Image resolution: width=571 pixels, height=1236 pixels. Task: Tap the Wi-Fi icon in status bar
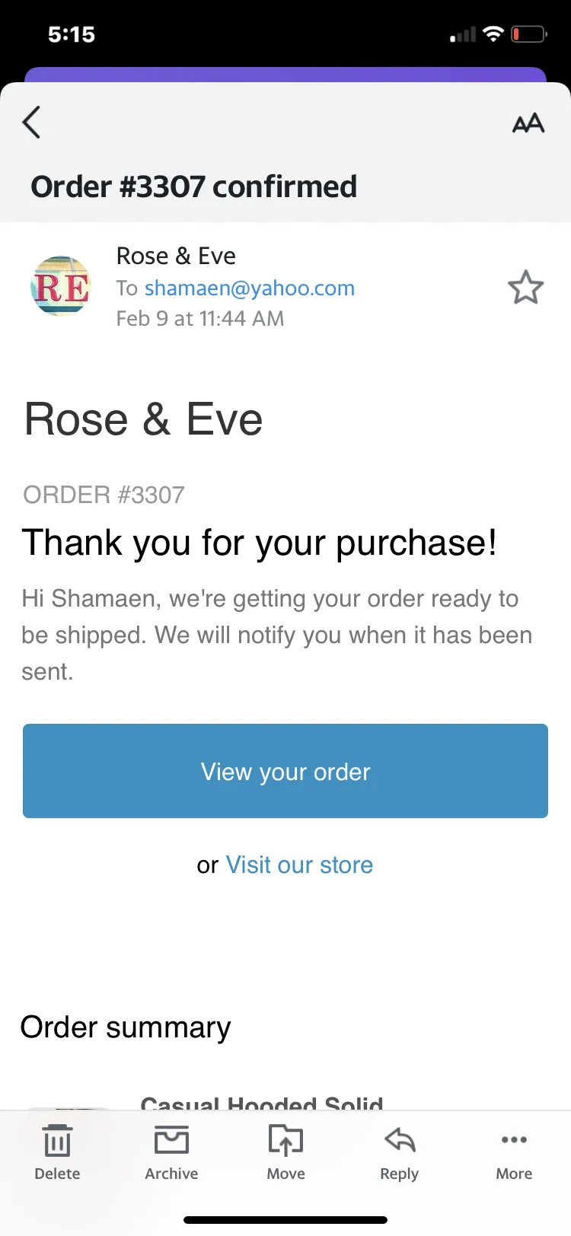coord(493,34)
